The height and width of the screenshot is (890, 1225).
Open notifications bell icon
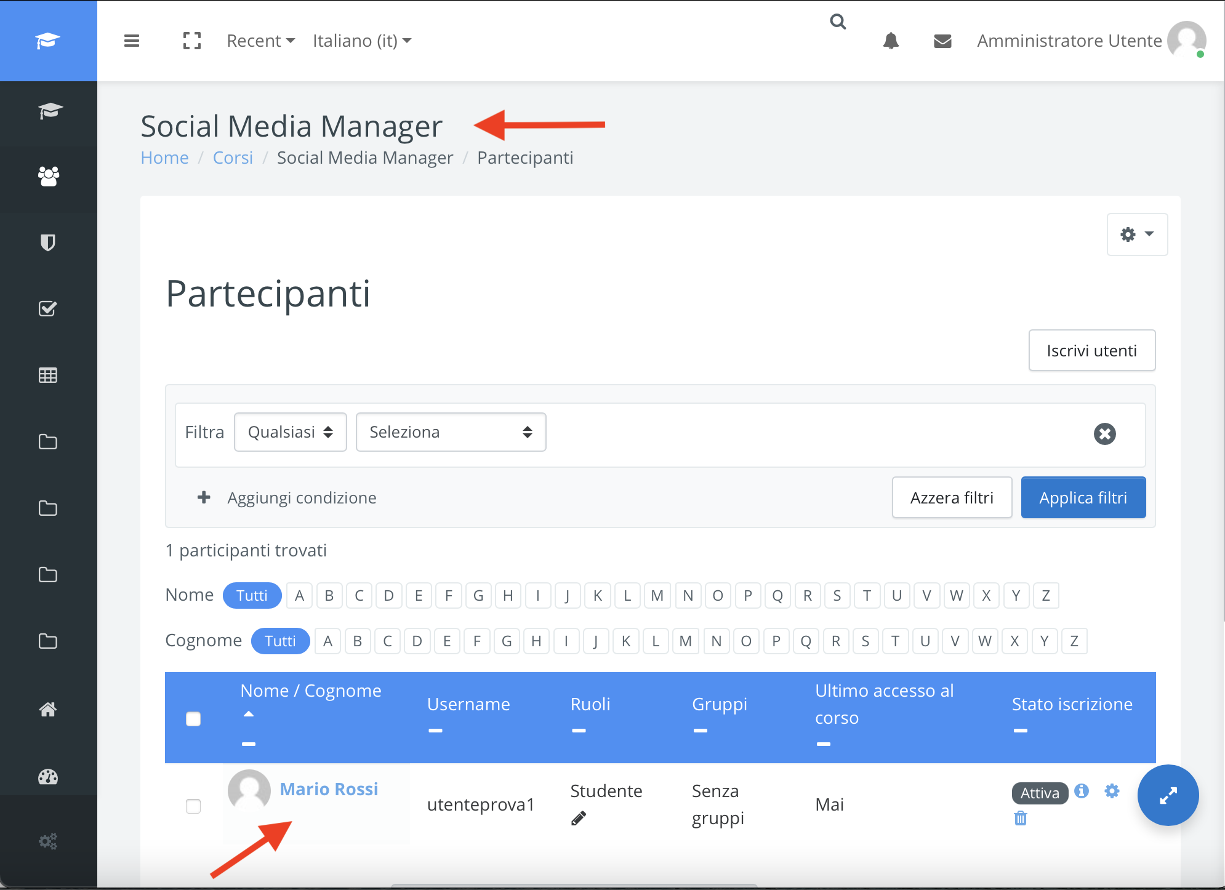click(x=891, y=41)
